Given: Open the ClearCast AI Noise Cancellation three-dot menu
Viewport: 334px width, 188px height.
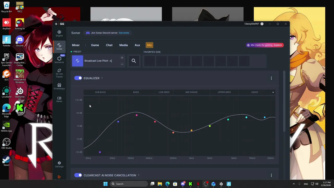Looking at the screenshot, I should 271,175.
